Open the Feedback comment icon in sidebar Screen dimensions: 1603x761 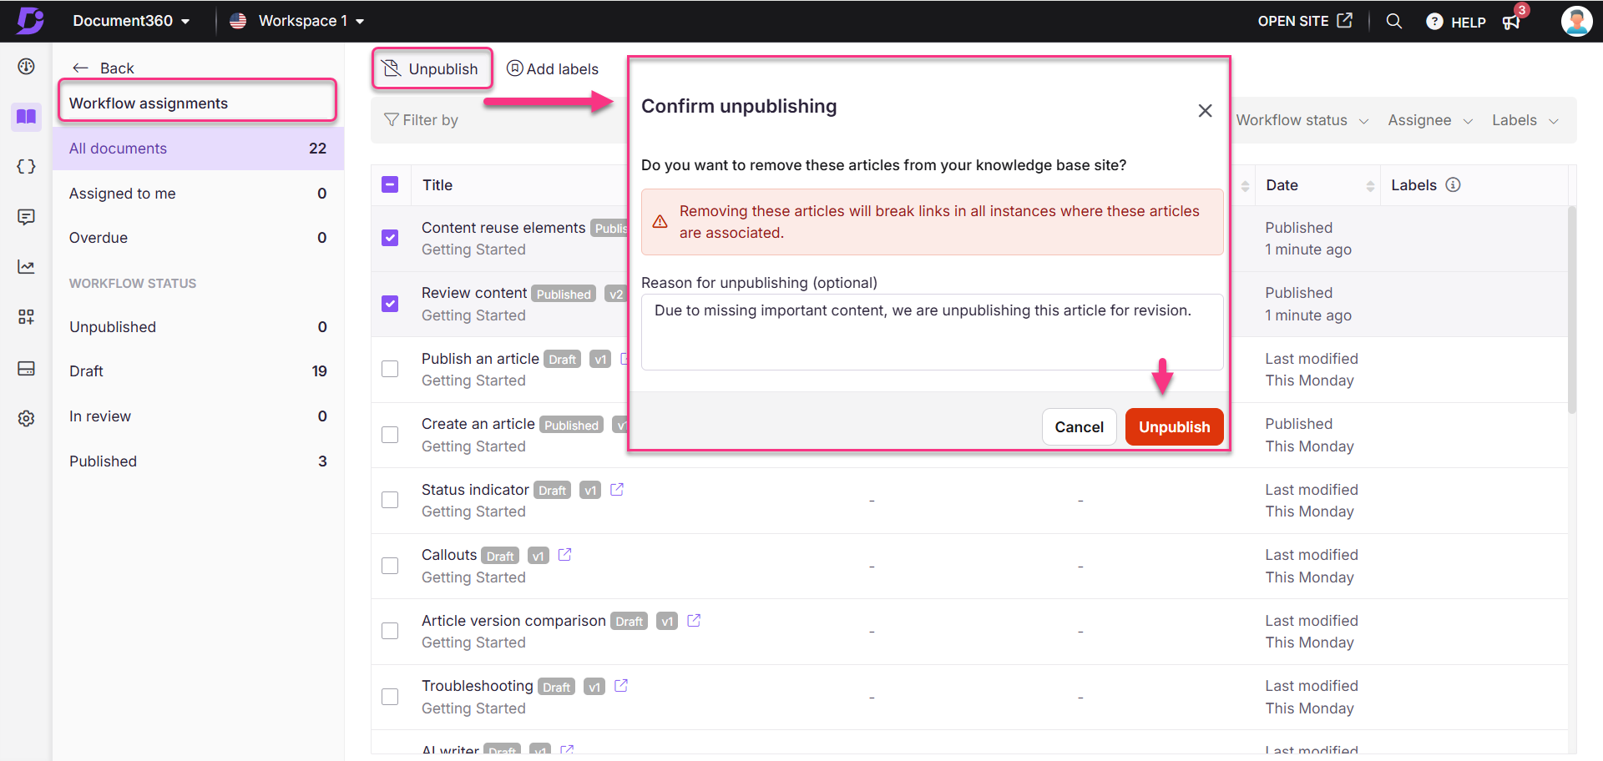(x=27, y=217)
